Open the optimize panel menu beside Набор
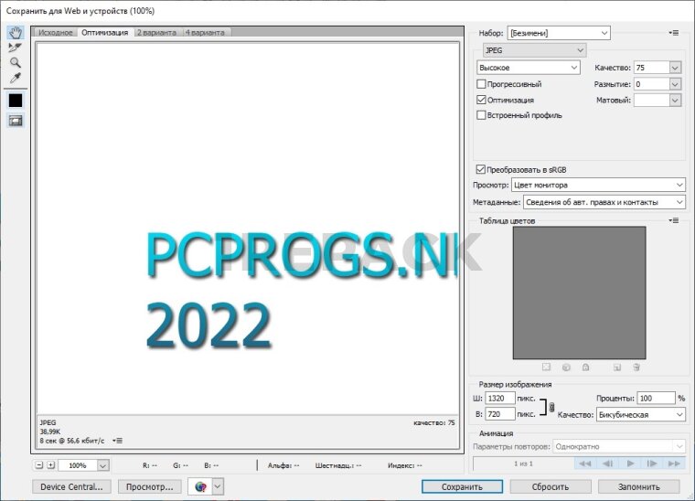695x501 pixels. [x=674, y=33]
